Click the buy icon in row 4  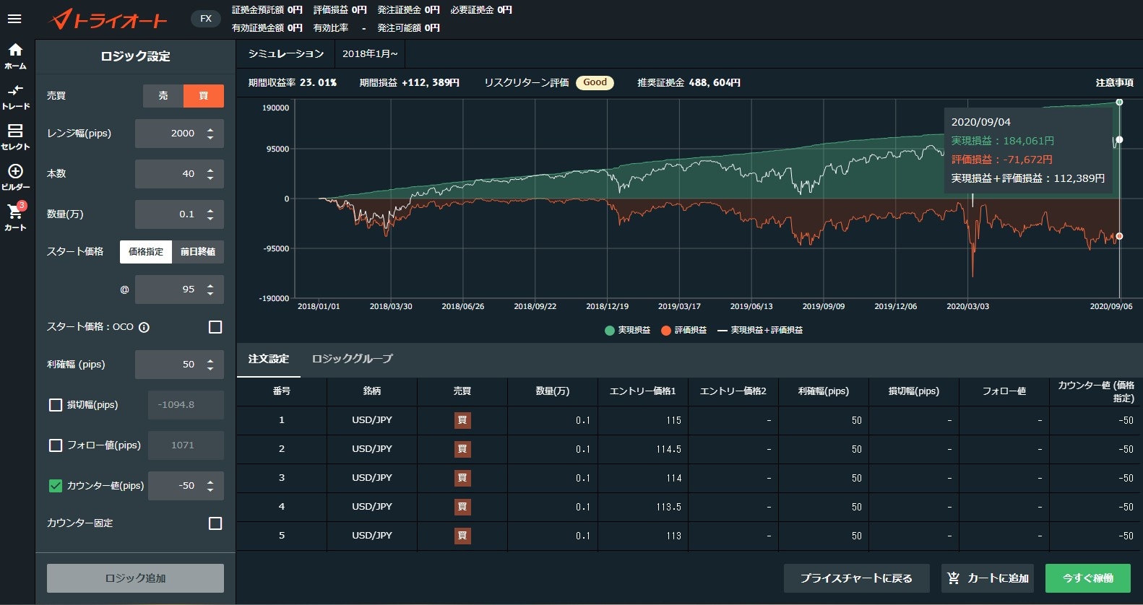coord(462,507)
